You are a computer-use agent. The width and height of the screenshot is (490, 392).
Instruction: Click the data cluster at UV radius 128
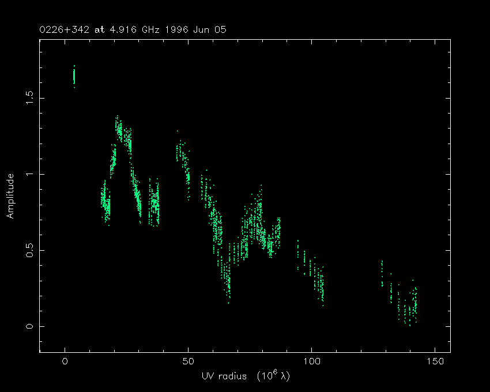click(x=382, y=274)
